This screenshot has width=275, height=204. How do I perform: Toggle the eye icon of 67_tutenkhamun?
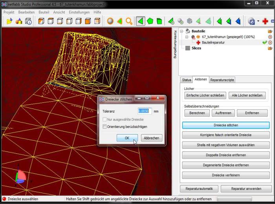pyautogui.click(x=198, y=37)
